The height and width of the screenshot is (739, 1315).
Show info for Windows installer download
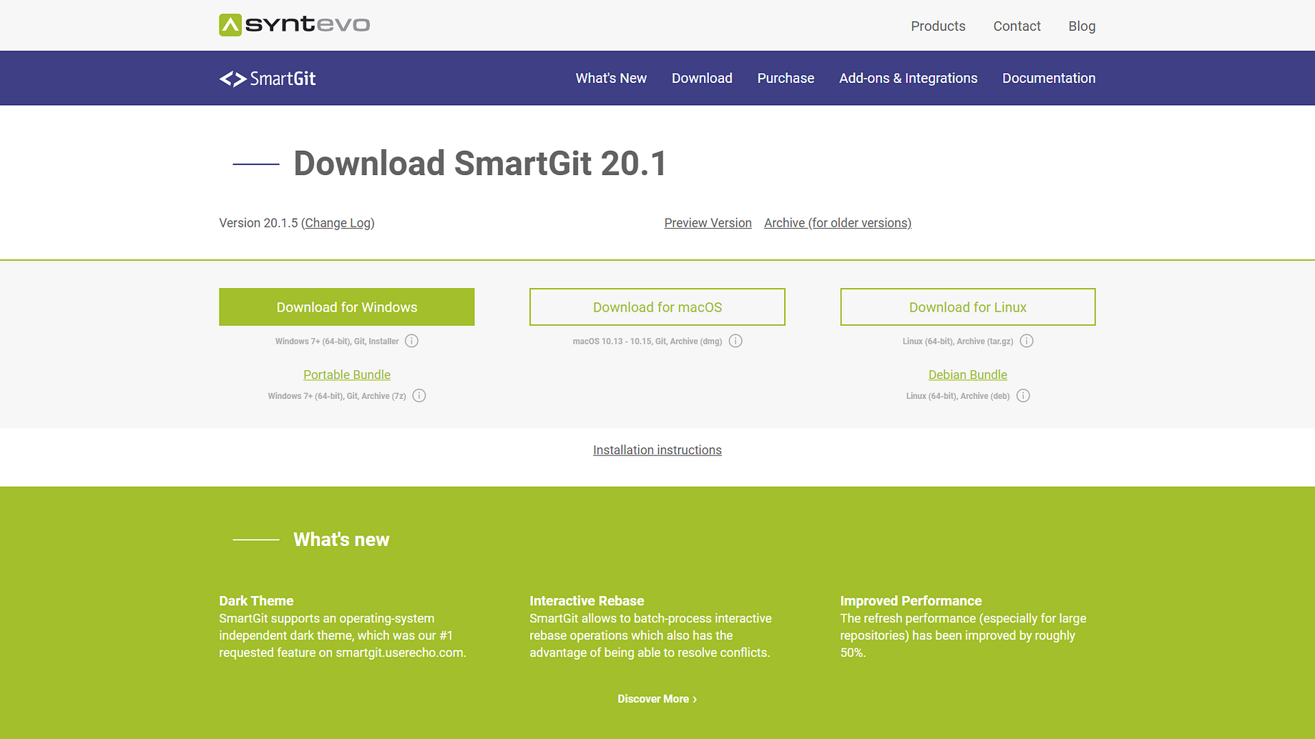point(411,341)
